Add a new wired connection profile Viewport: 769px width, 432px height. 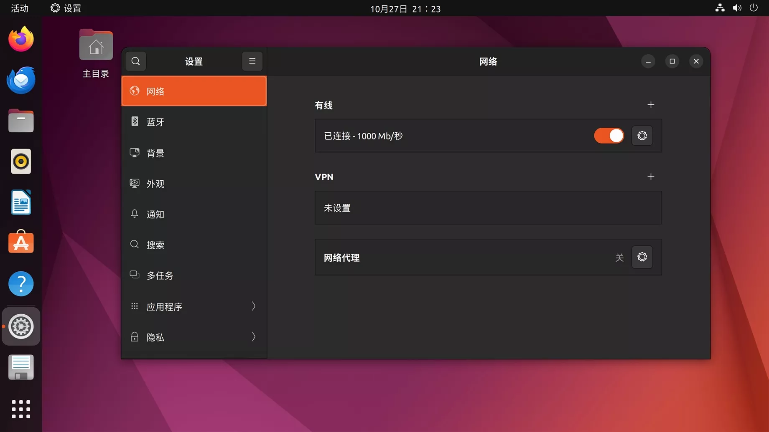pyautogui.click(x=651, y=105)
